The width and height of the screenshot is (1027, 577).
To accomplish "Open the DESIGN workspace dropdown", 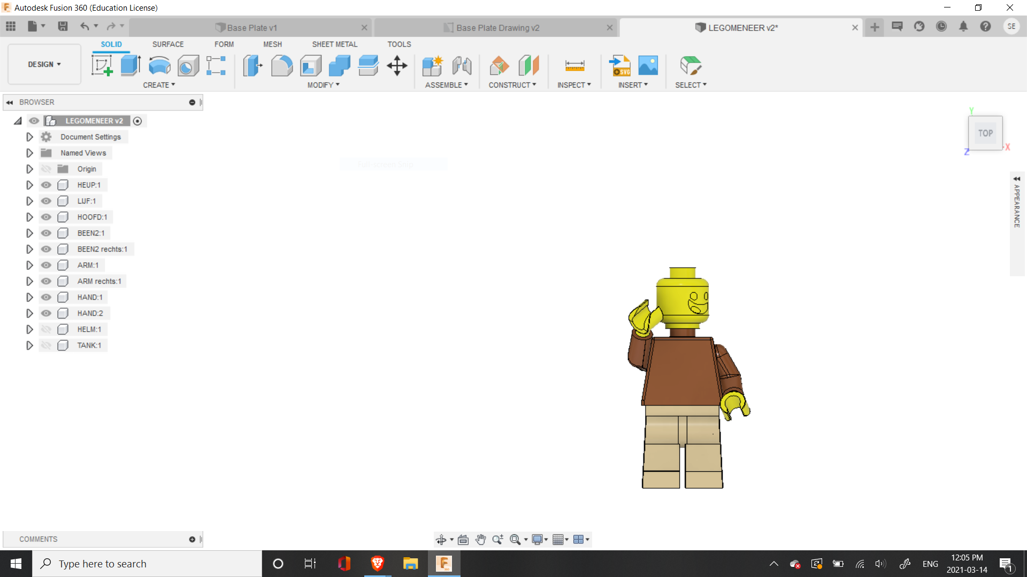I will (x=44, y=64).
